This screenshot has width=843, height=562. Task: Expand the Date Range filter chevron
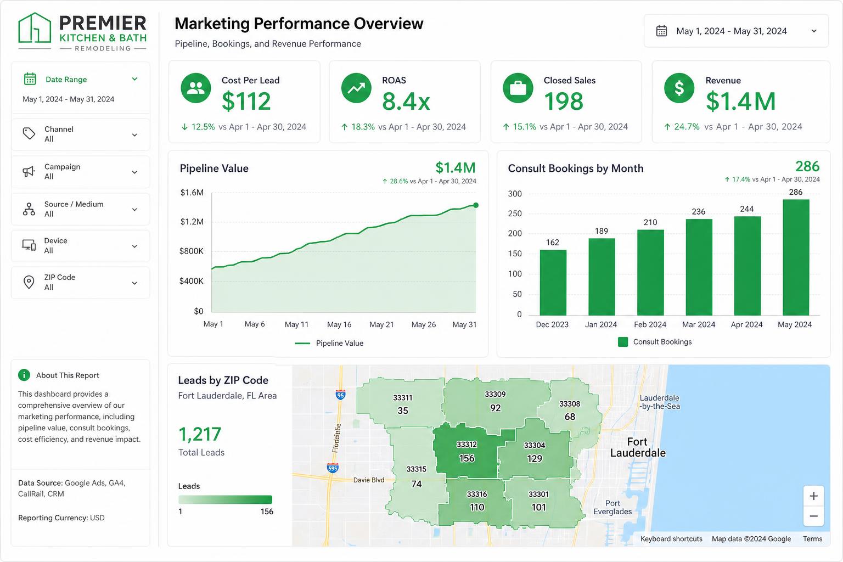click(134, 79)
